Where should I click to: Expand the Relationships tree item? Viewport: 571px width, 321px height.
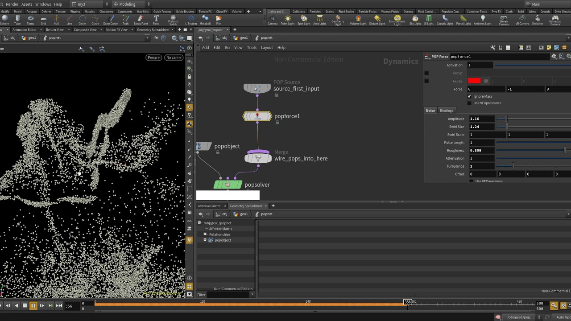205,235
